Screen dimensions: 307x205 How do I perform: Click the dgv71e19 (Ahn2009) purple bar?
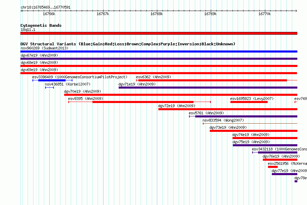click(208, 88)
